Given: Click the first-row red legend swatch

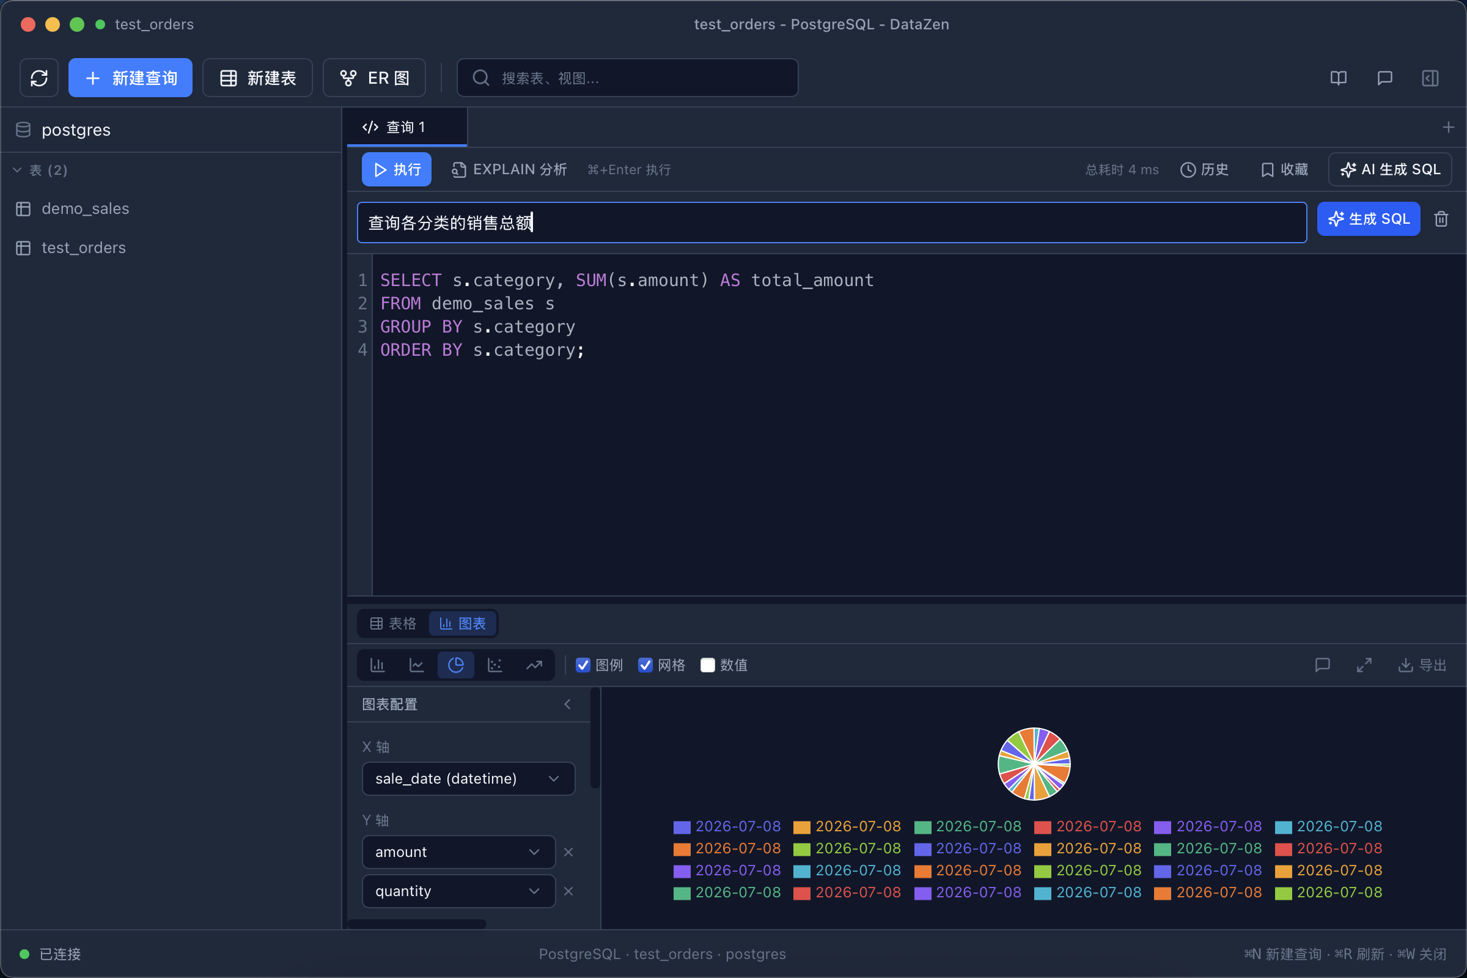Looking at the screenshot, I should [x=1043, y=827].
